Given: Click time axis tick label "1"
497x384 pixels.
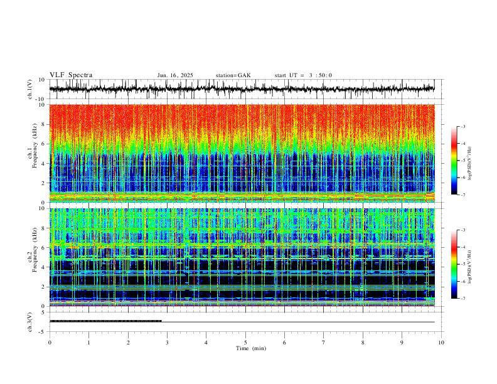Looking at the screenshot, I should 88,343.
